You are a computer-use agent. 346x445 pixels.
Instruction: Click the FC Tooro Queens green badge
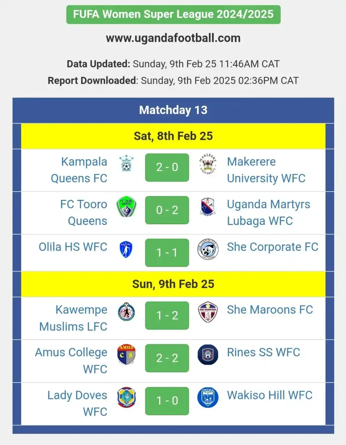[126, 207]
